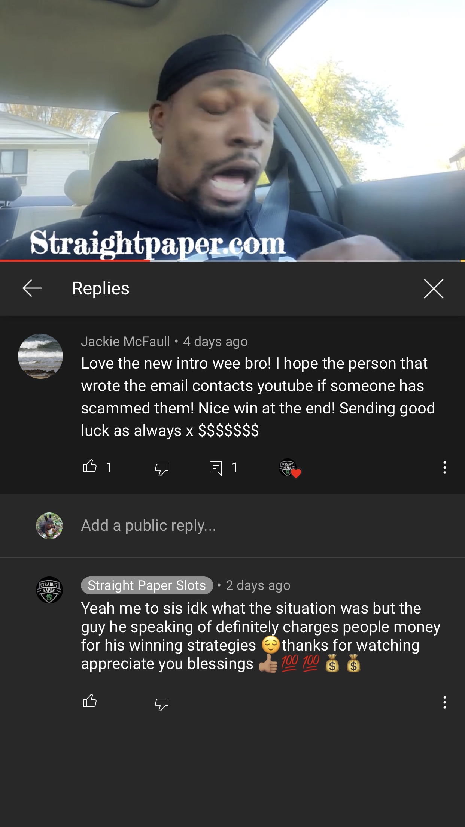Tap Jackie McFaull's wave avatar

coord(40,356)
